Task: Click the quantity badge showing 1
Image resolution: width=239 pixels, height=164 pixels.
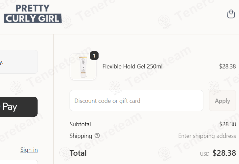Action: pos(94,56)
